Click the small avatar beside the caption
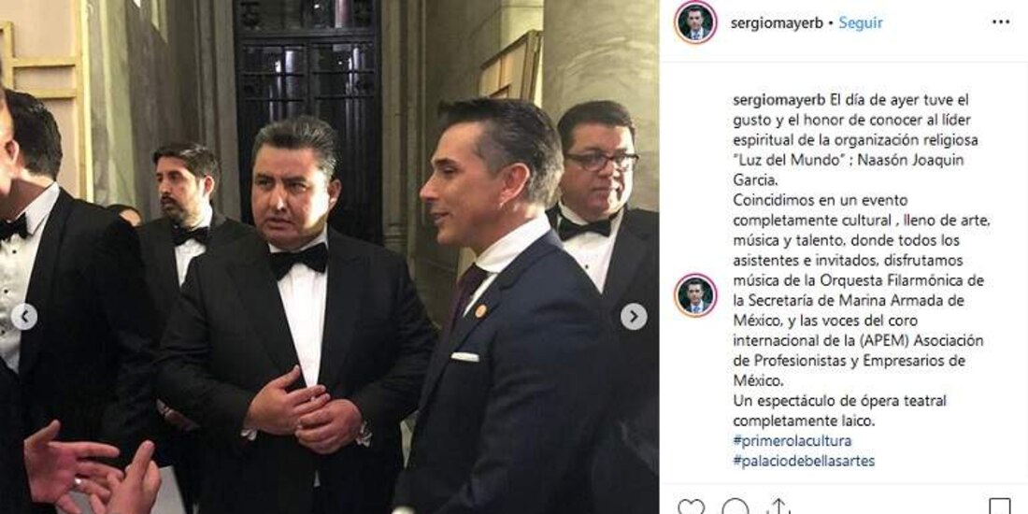The width and height of the screenshot is (1028, 514). 695,295
